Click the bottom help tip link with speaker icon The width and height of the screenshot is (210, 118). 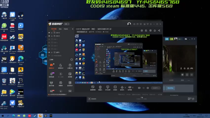pos(57,94)
